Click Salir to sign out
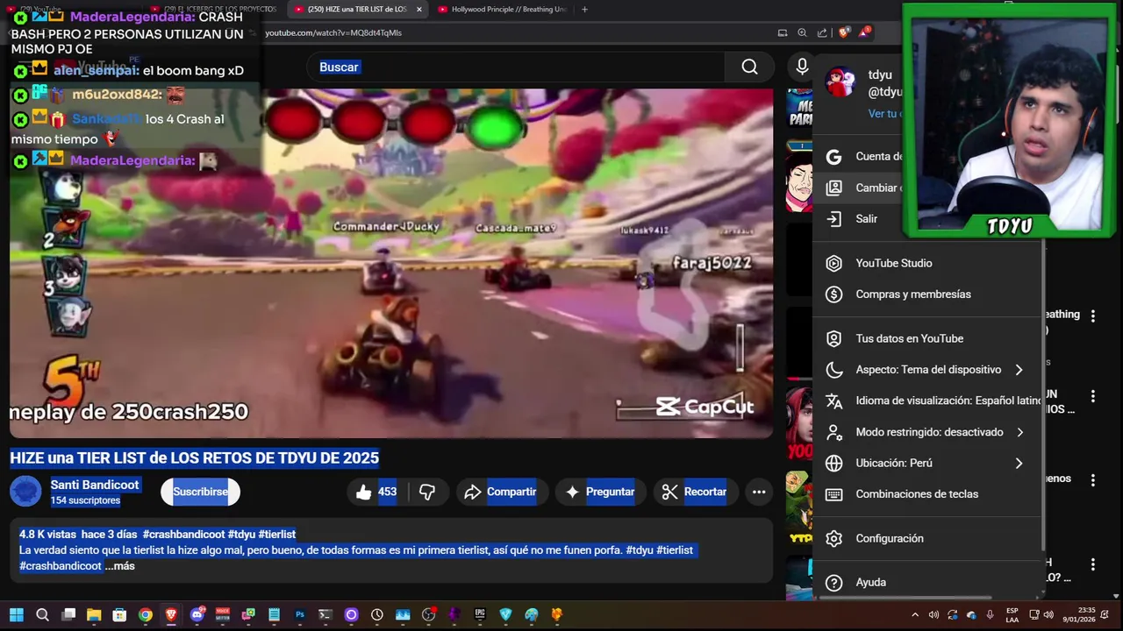 tap(860, 219)
